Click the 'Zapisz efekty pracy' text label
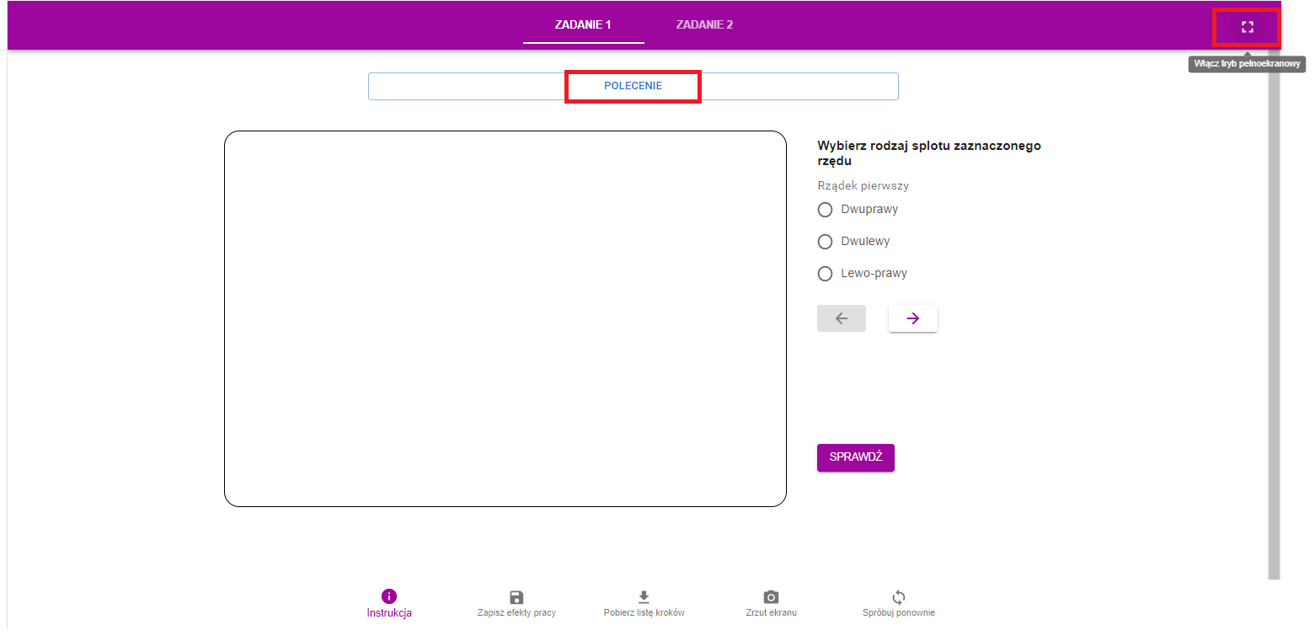 click(x=516, y=613)
